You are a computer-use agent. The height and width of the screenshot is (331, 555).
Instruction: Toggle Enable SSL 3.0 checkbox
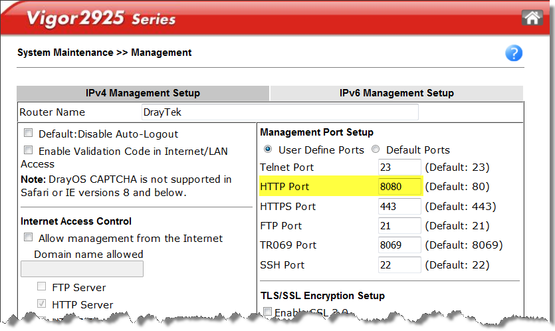pyautogui.click(x=267, y=312)
